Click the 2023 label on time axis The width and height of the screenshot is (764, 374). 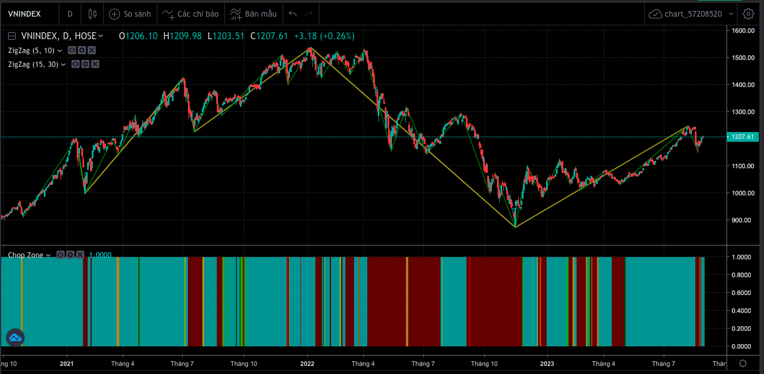[547, 364]
